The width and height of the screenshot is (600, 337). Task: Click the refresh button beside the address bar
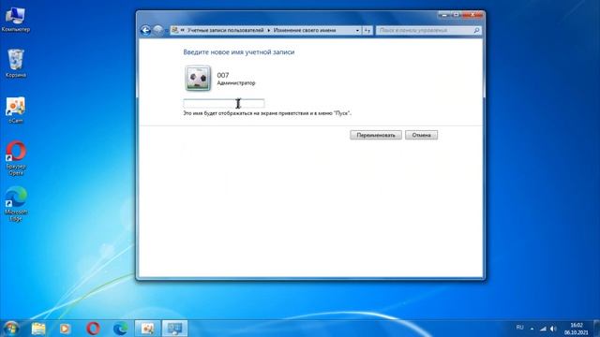pos(367,30)
